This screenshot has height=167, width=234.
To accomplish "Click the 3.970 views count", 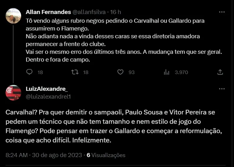I will tap(181, 72).
